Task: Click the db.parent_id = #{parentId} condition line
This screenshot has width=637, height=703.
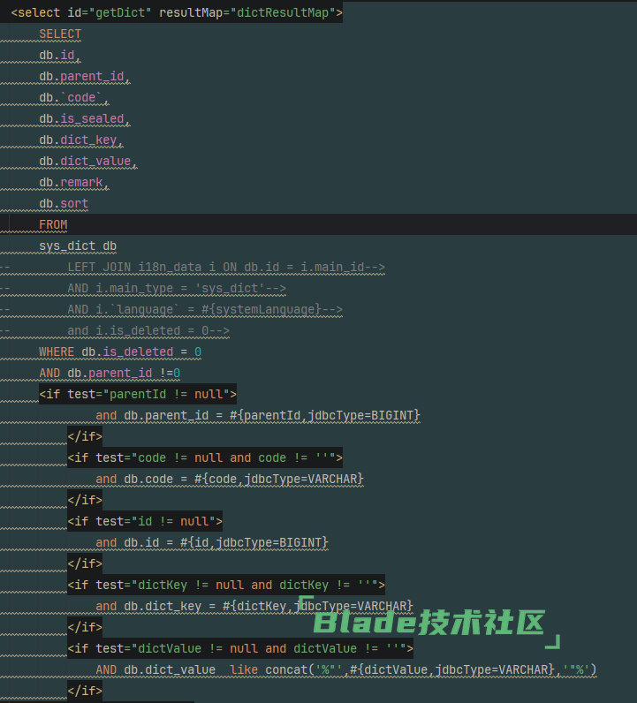Action: pyautogui.click(x=258, y=416)
